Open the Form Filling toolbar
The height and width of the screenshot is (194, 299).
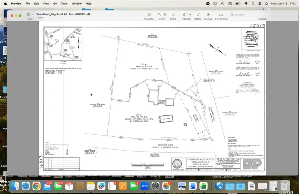click(221, 15)
